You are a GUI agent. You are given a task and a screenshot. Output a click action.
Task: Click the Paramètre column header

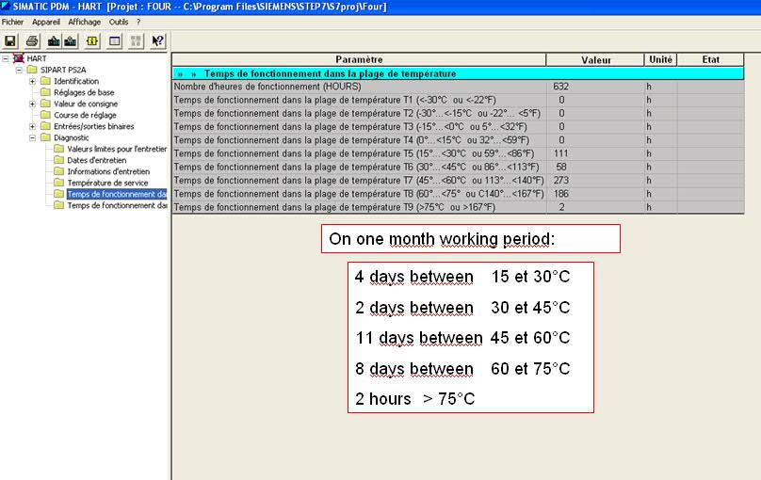coord(359,59)
